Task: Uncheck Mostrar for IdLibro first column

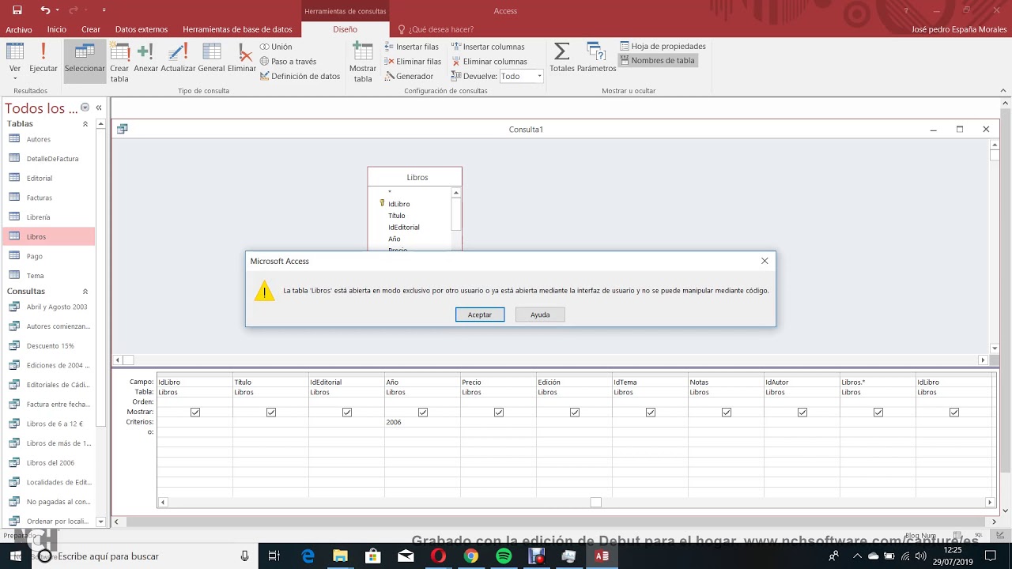Action: tap(195, 413)
